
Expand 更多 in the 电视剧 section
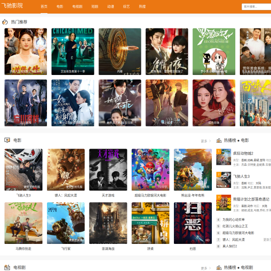206,268
